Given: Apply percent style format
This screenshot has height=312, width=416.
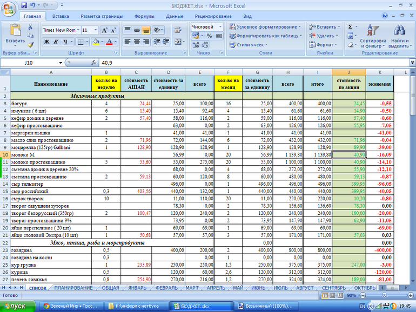Looking at the screenshot, I should (x=210, y=36).
